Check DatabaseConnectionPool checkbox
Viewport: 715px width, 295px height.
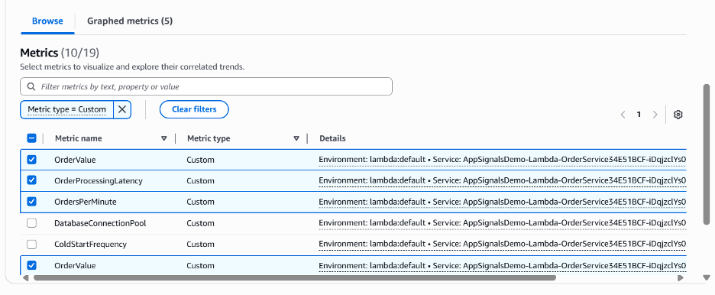point(31,223)
